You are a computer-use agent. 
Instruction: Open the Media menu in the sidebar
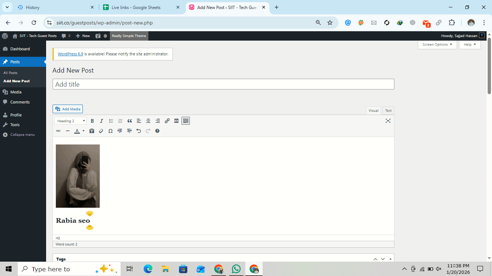coord(16,92)
